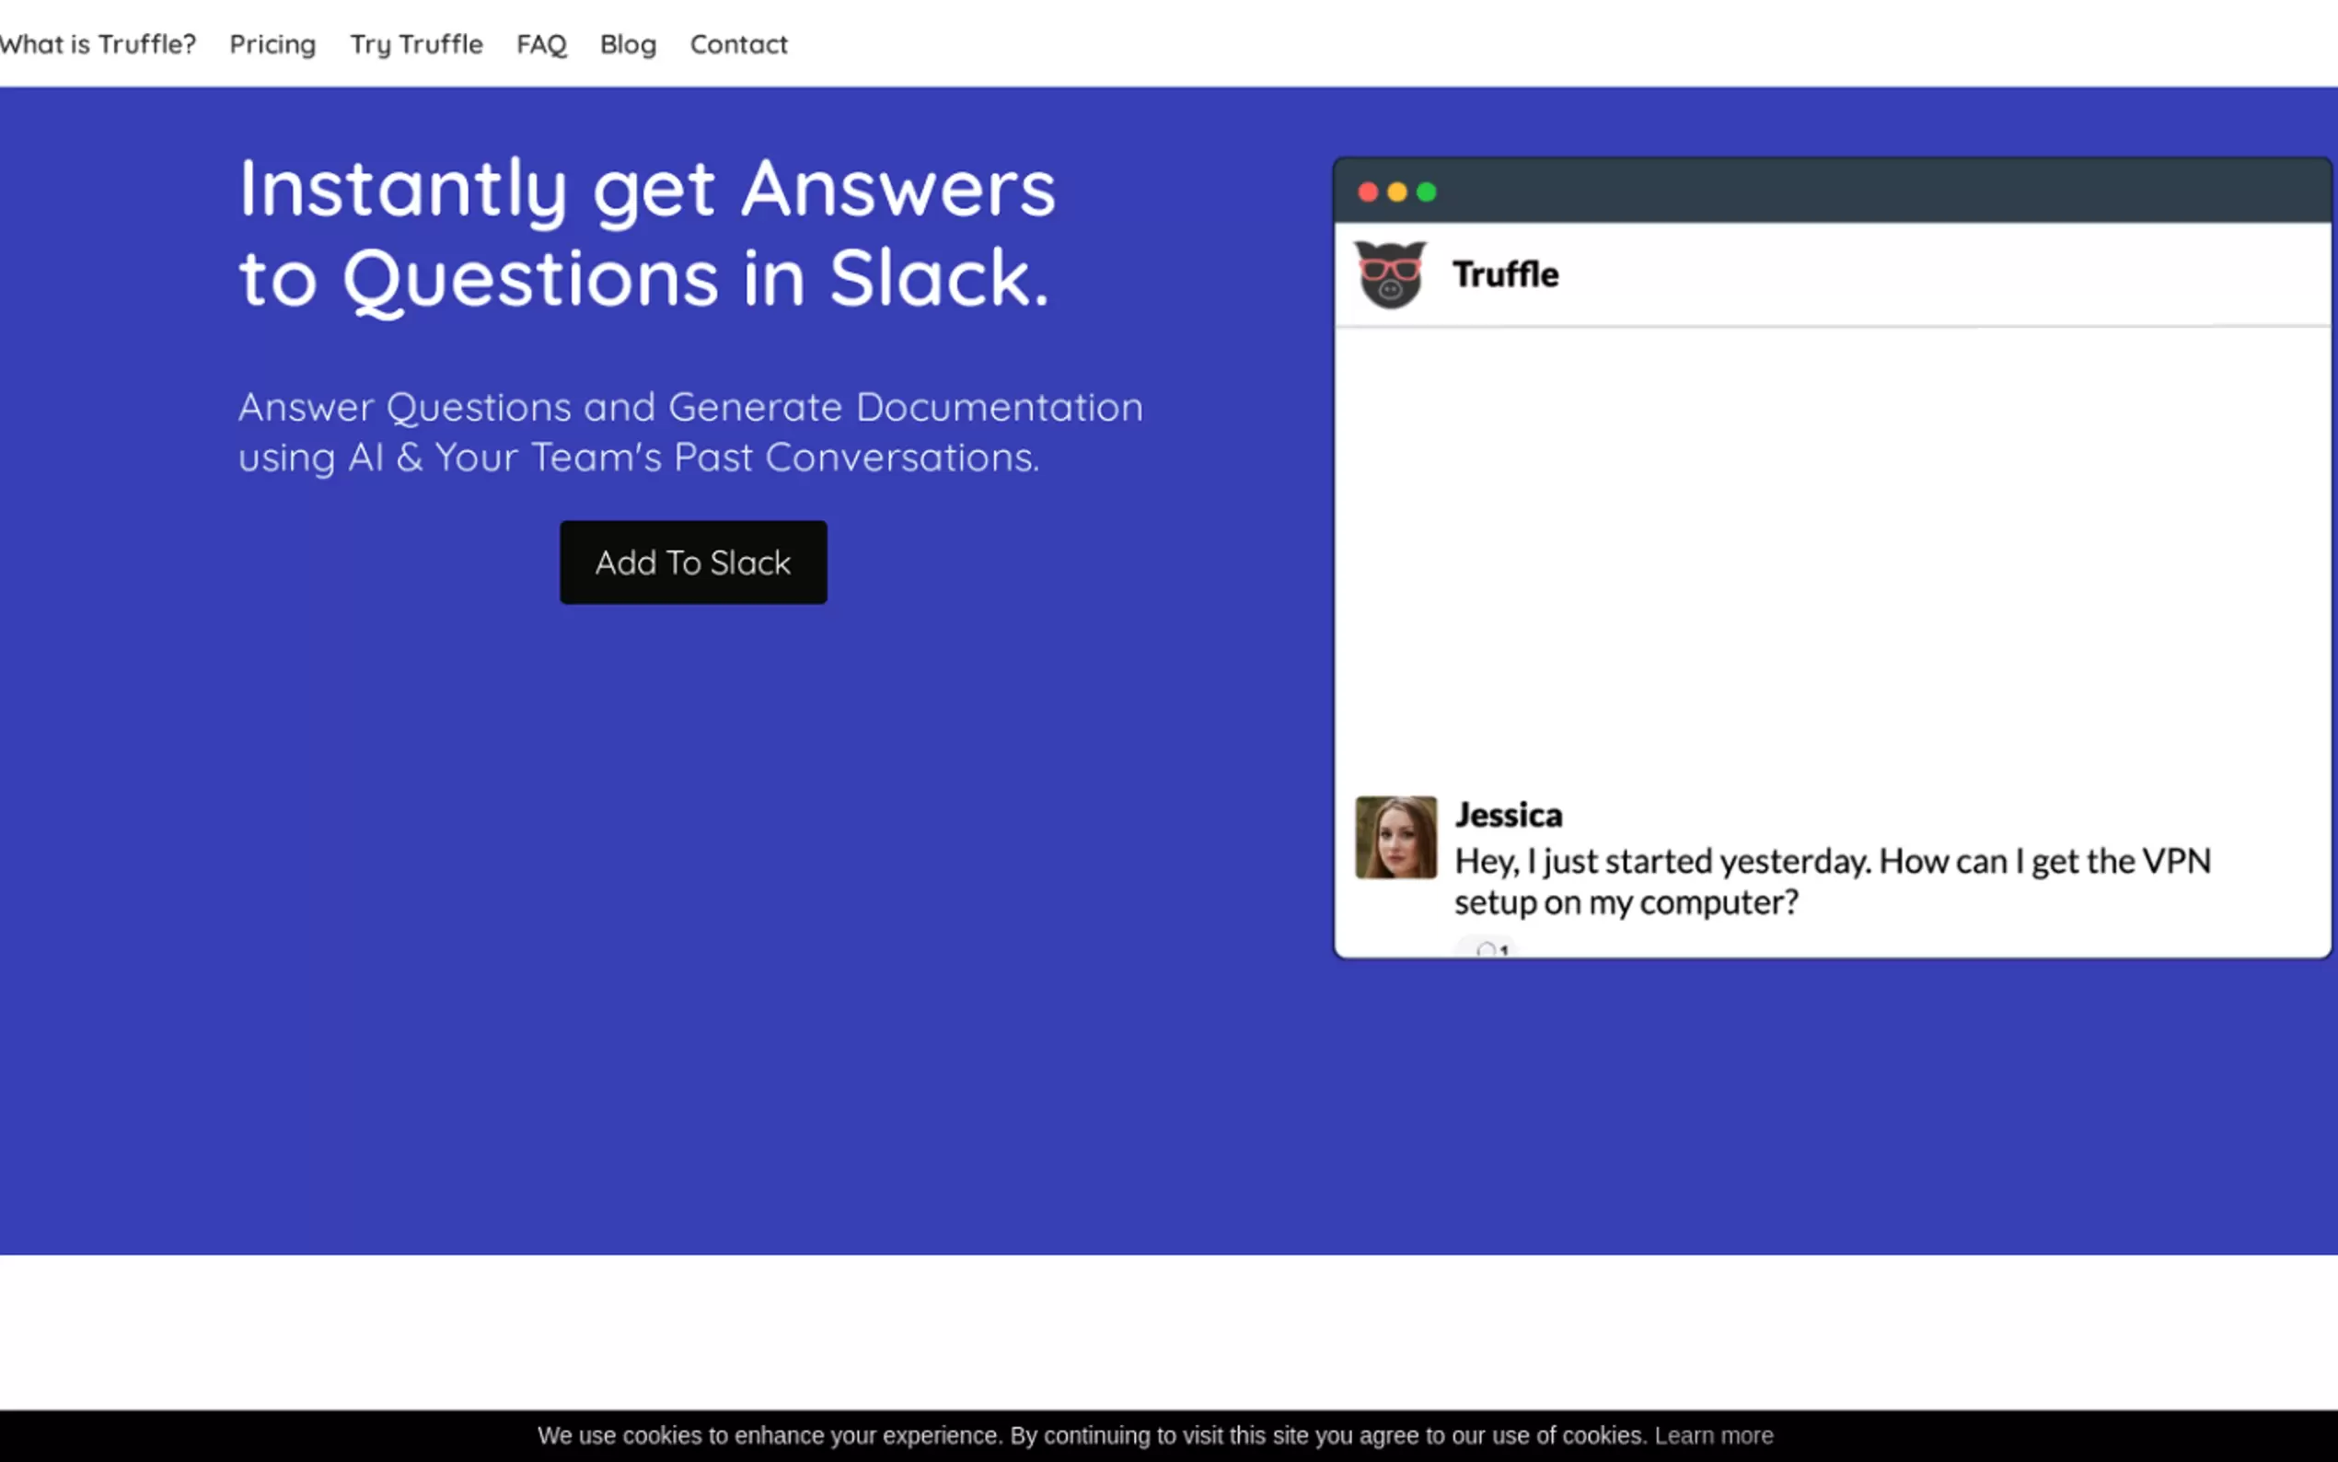Click Jessica's profile avatar
Image resolution: width=2338 pixels, height=1462 pixels.
(x=1395, y=838)
